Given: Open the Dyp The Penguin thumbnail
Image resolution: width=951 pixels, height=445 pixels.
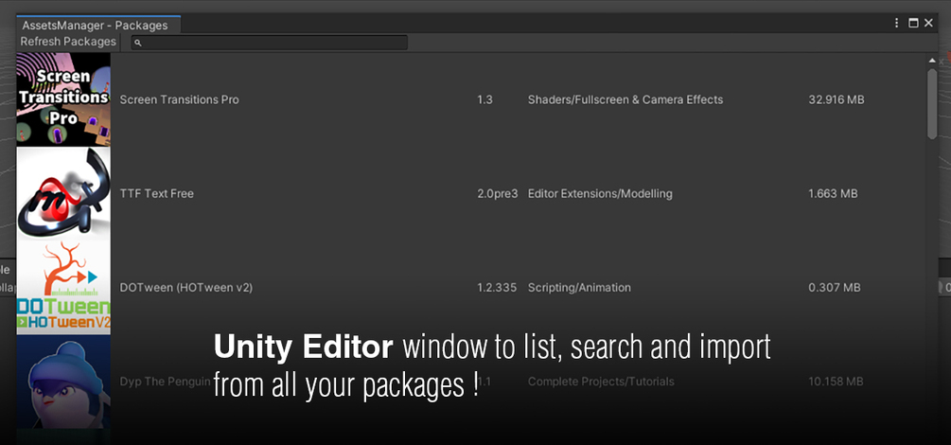Looking at the screenshot, I should tap(63, 382).
